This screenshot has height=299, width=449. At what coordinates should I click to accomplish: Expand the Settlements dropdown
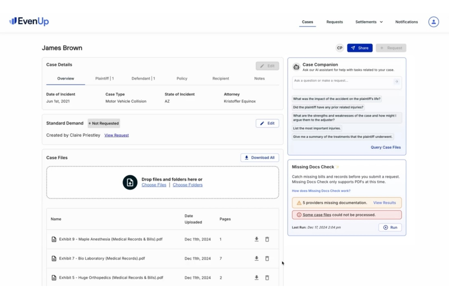[x=369, y=22]
